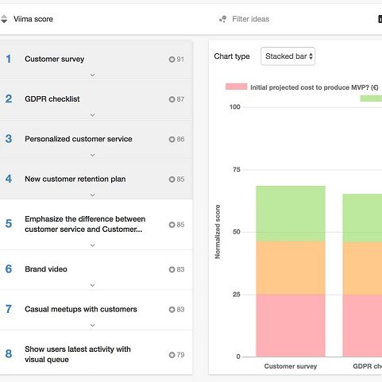The image size is (382, 382).
Task: Click rank number 3 beside Personalized customer service
Action: [9, 139]
